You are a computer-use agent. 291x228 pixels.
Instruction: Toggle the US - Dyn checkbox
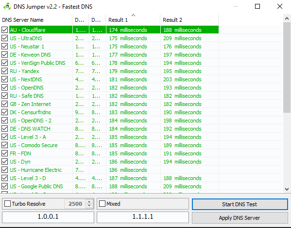(5, 161)
